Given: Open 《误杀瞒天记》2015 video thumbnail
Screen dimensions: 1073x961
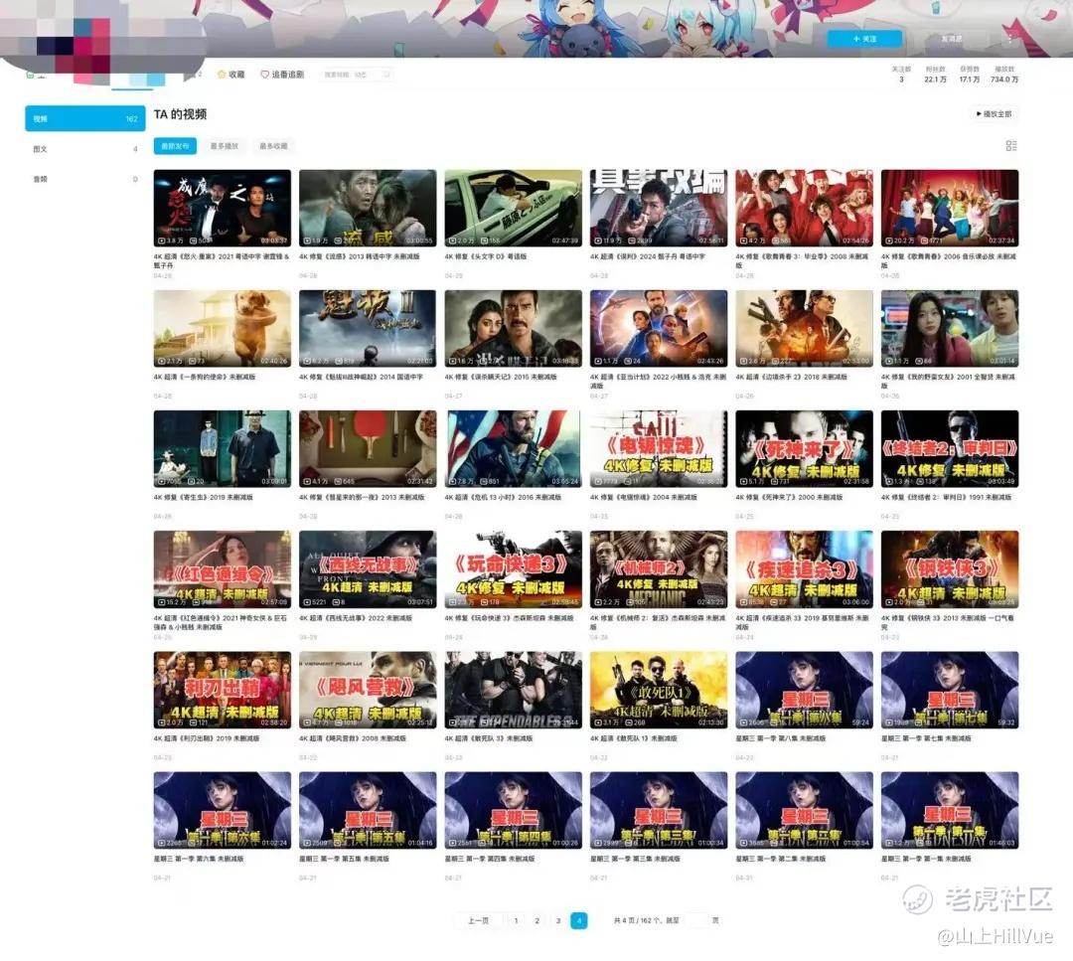Looking at the screenshot, I should click(x=514, y=329).
